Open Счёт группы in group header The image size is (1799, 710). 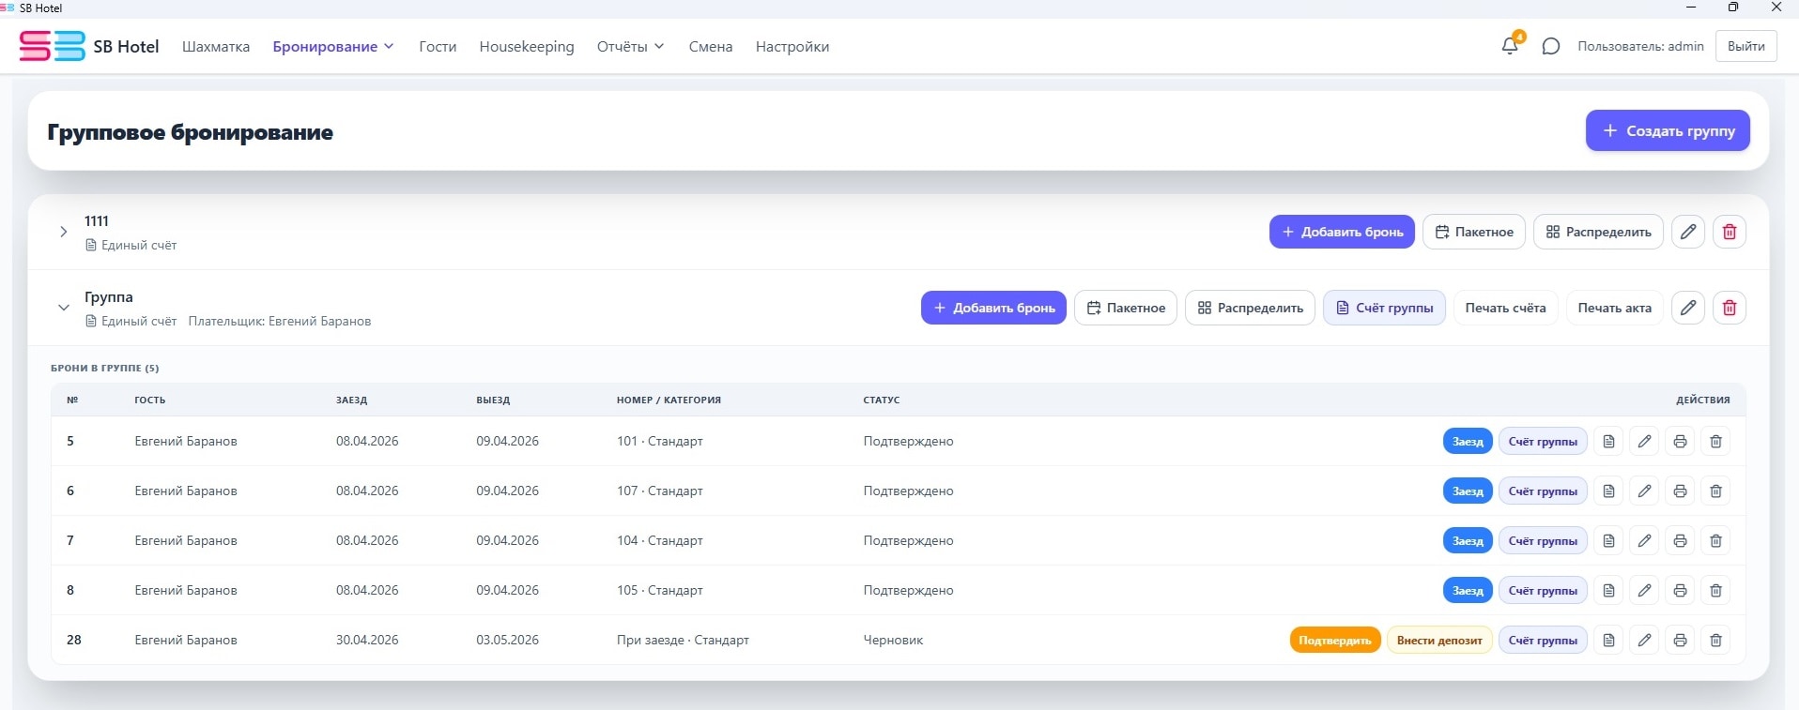point(1384,308)
